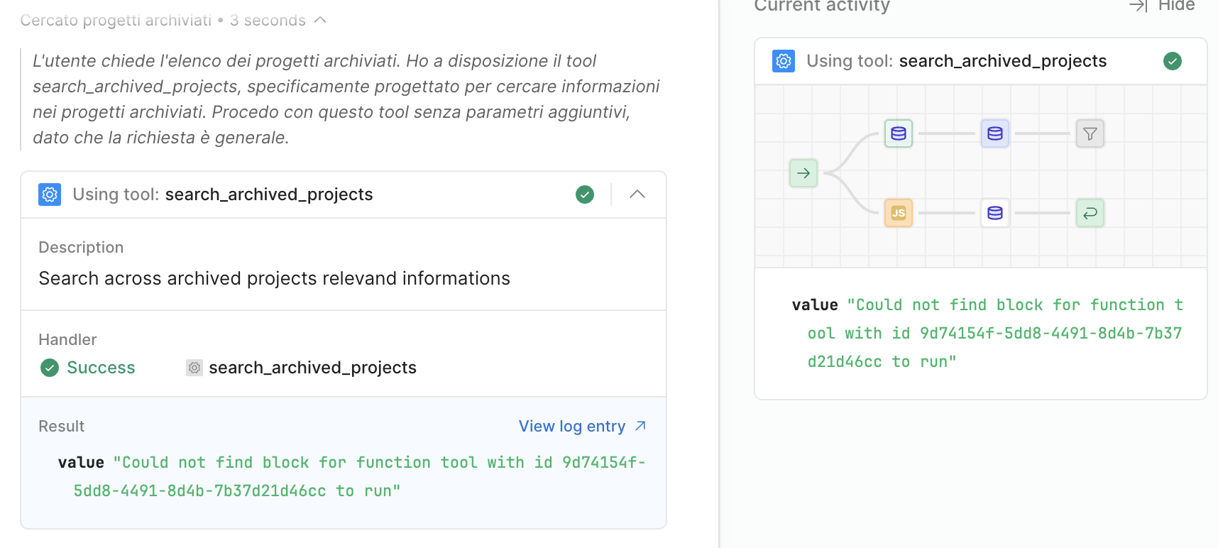Collapse the 'Cercato progetti archiviati' reasoning section

pyautogui.click(x=320, y=20)
